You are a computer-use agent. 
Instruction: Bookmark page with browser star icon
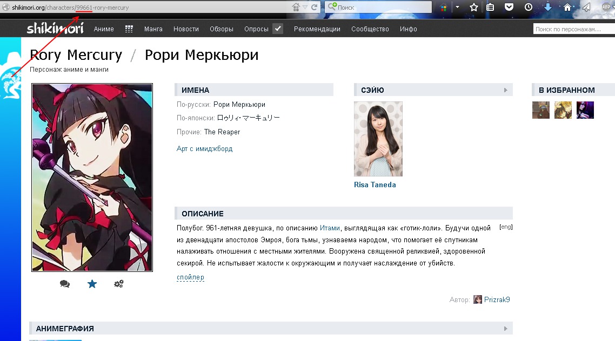coord(474,8)
